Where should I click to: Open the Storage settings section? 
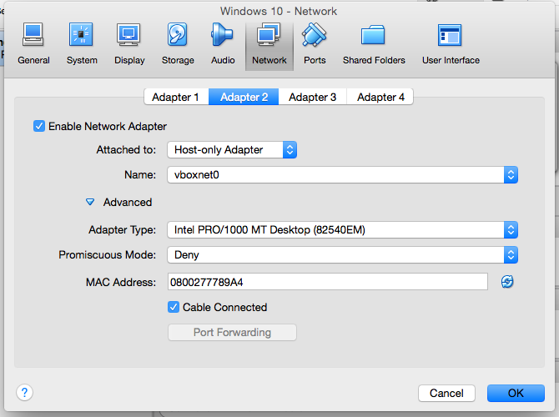178,43
